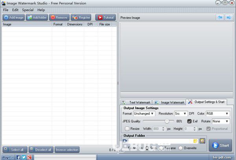Start processing with the Start button
The width and height of the screenshot is (236, 160).
click(220, 145)
